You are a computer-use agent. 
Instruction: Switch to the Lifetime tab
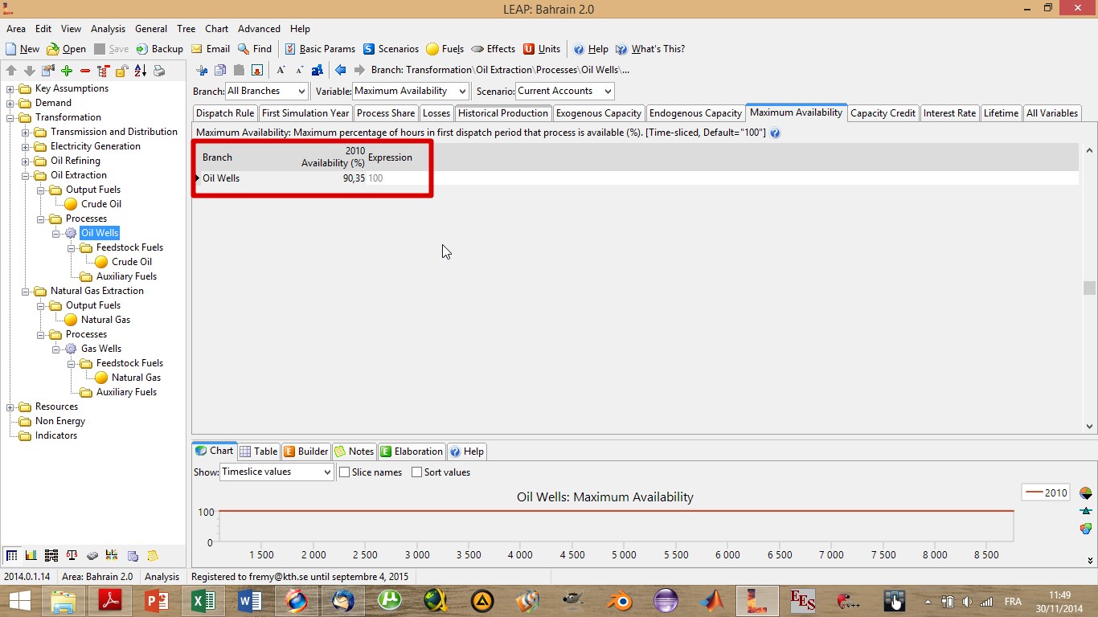pyautogui.click(x=1001, y=113)
